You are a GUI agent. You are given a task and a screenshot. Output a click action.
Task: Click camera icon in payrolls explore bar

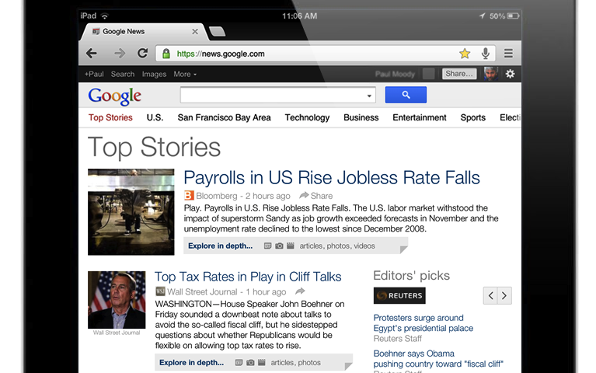[279, 246]
